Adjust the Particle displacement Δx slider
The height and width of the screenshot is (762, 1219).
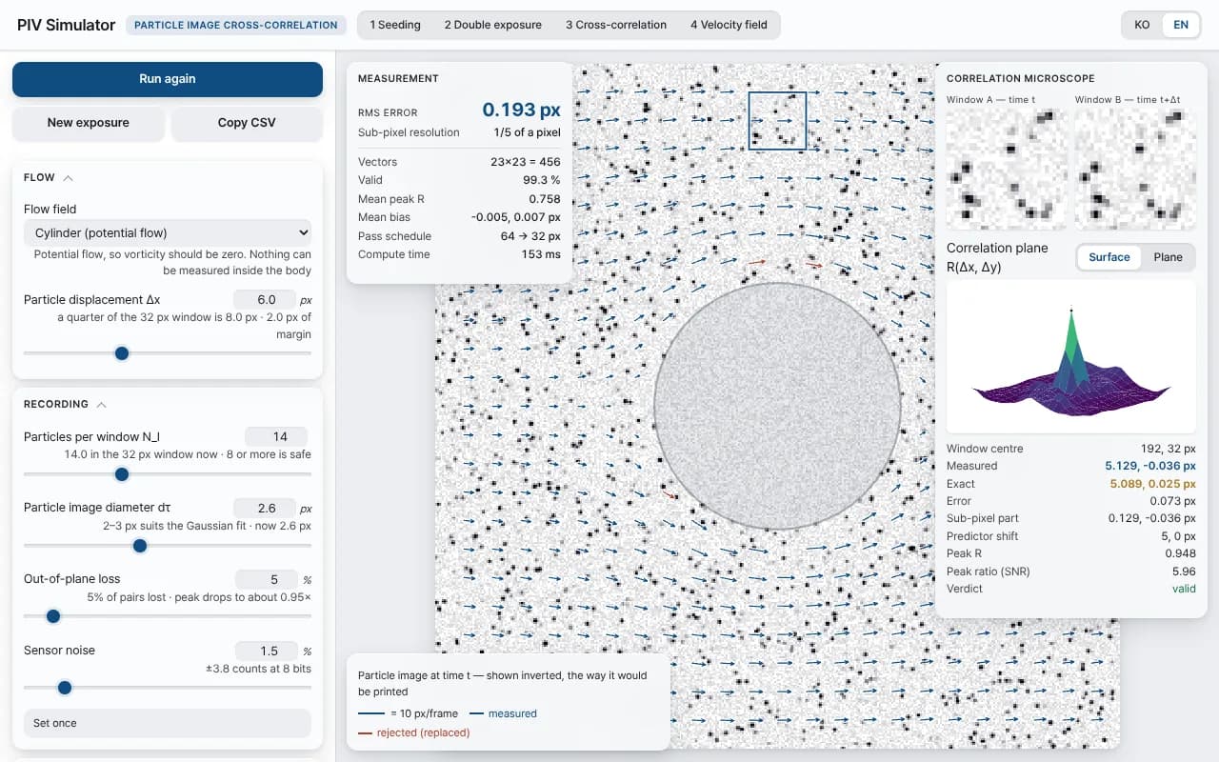pos(168,353)
